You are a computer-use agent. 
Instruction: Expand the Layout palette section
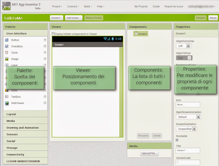click(25, 114)
